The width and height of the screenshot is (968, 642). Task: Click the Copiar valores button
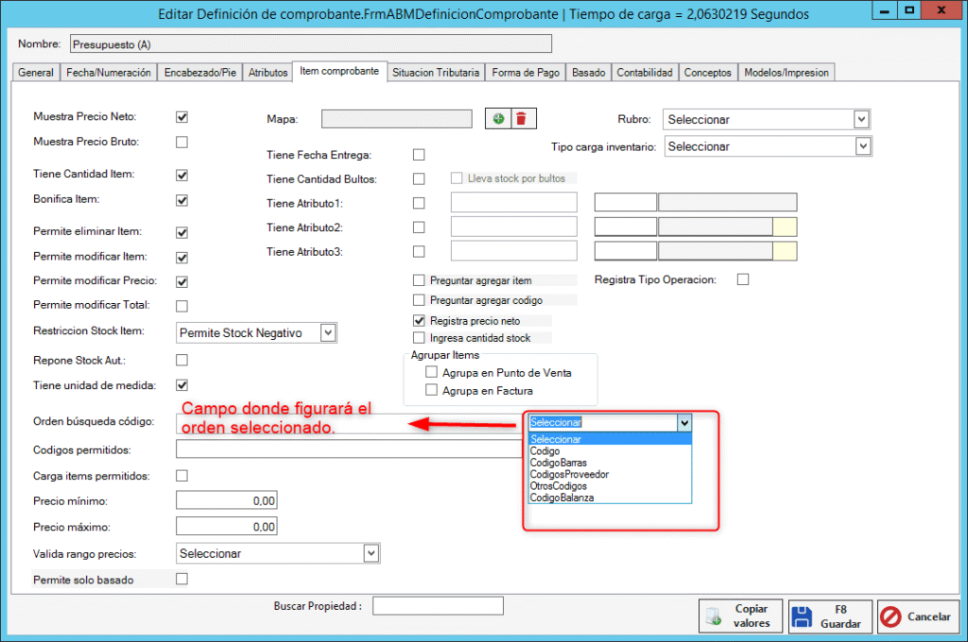[x=741, y=617]
